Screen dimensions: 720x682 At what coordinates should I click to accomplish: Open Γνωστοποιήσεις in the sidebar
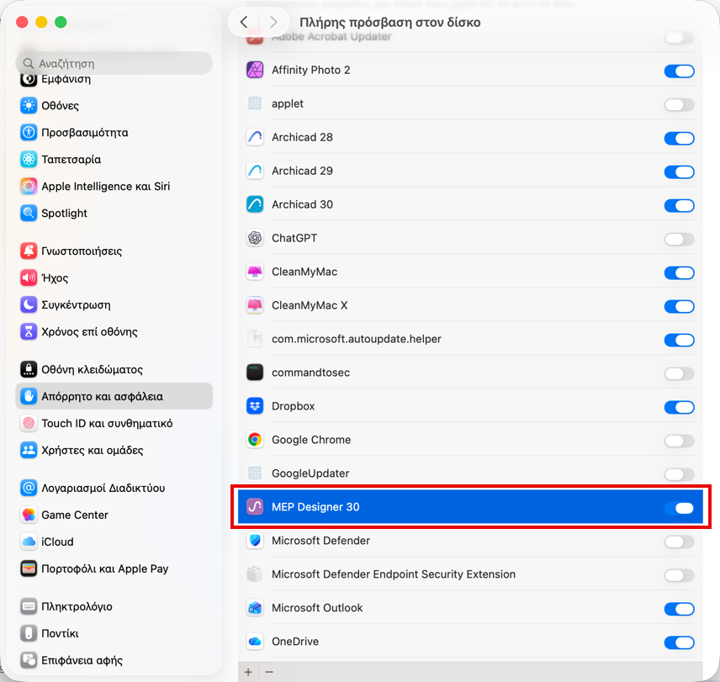click(x=114, y=251)
